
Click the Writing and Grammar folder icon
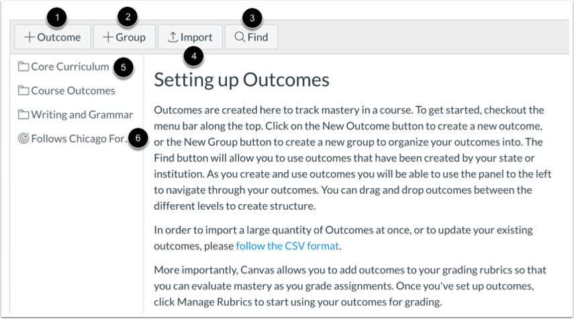23,115
